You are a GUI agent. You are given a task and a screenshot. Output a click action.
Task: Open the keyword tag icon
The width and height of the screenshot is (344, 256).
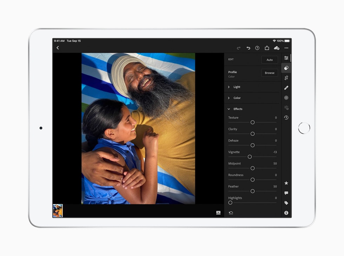(x=286, y=203)
